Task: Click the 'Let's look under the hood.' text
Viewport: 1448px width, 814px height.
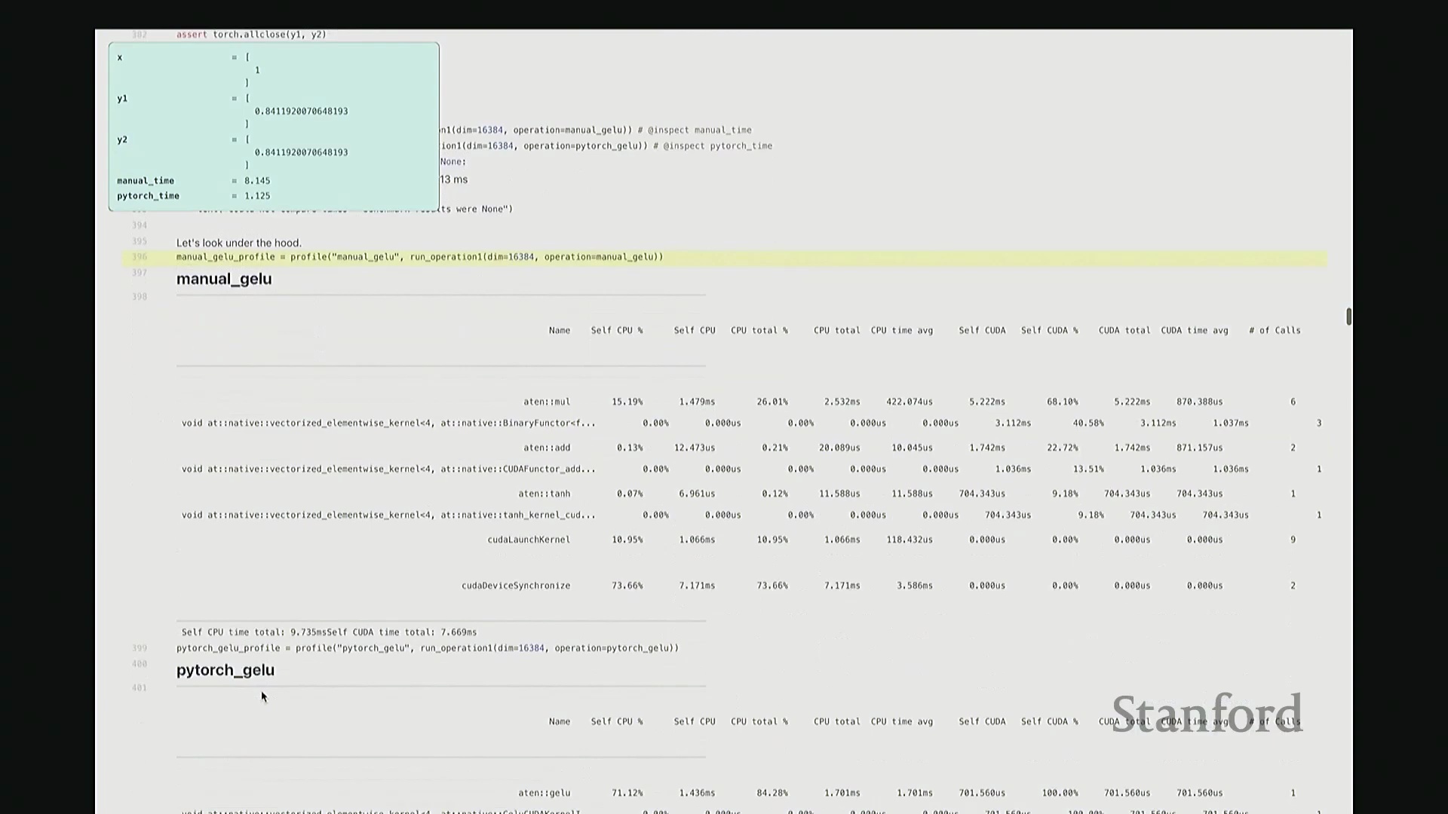Action: tap(238, 243)
